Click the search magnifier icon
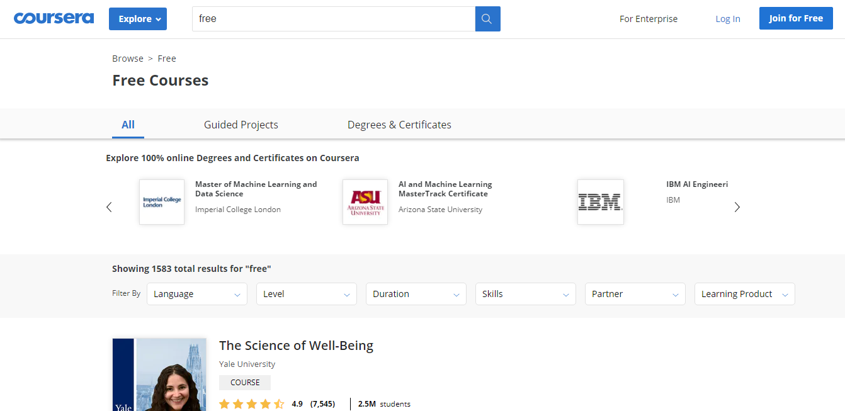Screen dimensions: 845x411 click(487, 19)
